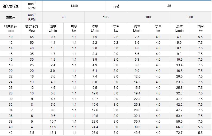
Task: Select the 1440 input speed value
Action: [74, 6]
